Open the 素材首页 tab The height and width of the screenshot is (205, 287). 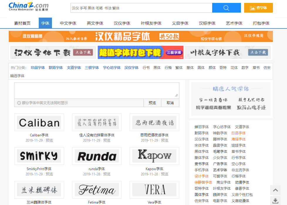click(22, 23)
